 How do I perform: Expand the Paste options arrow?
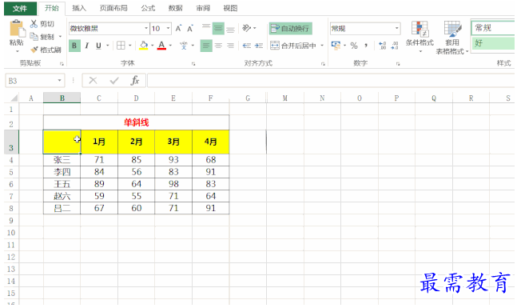(17, 51)
